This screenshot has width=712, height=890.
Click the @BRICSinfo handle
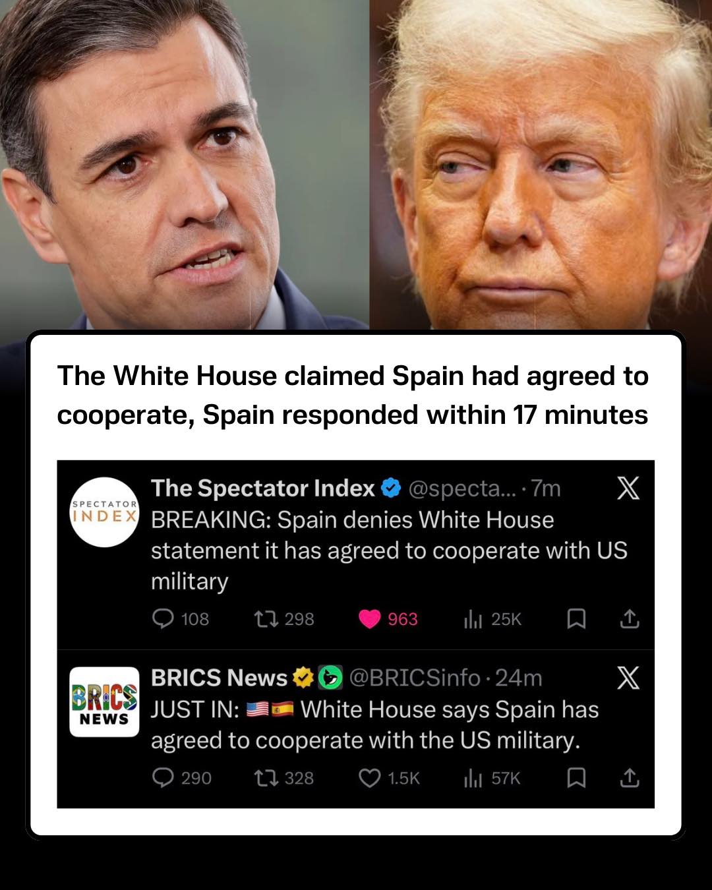[x=415, y=677]
